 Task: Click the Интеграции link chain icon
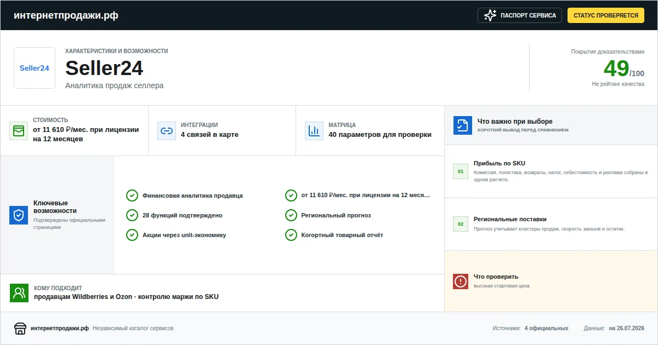[167, 131]
